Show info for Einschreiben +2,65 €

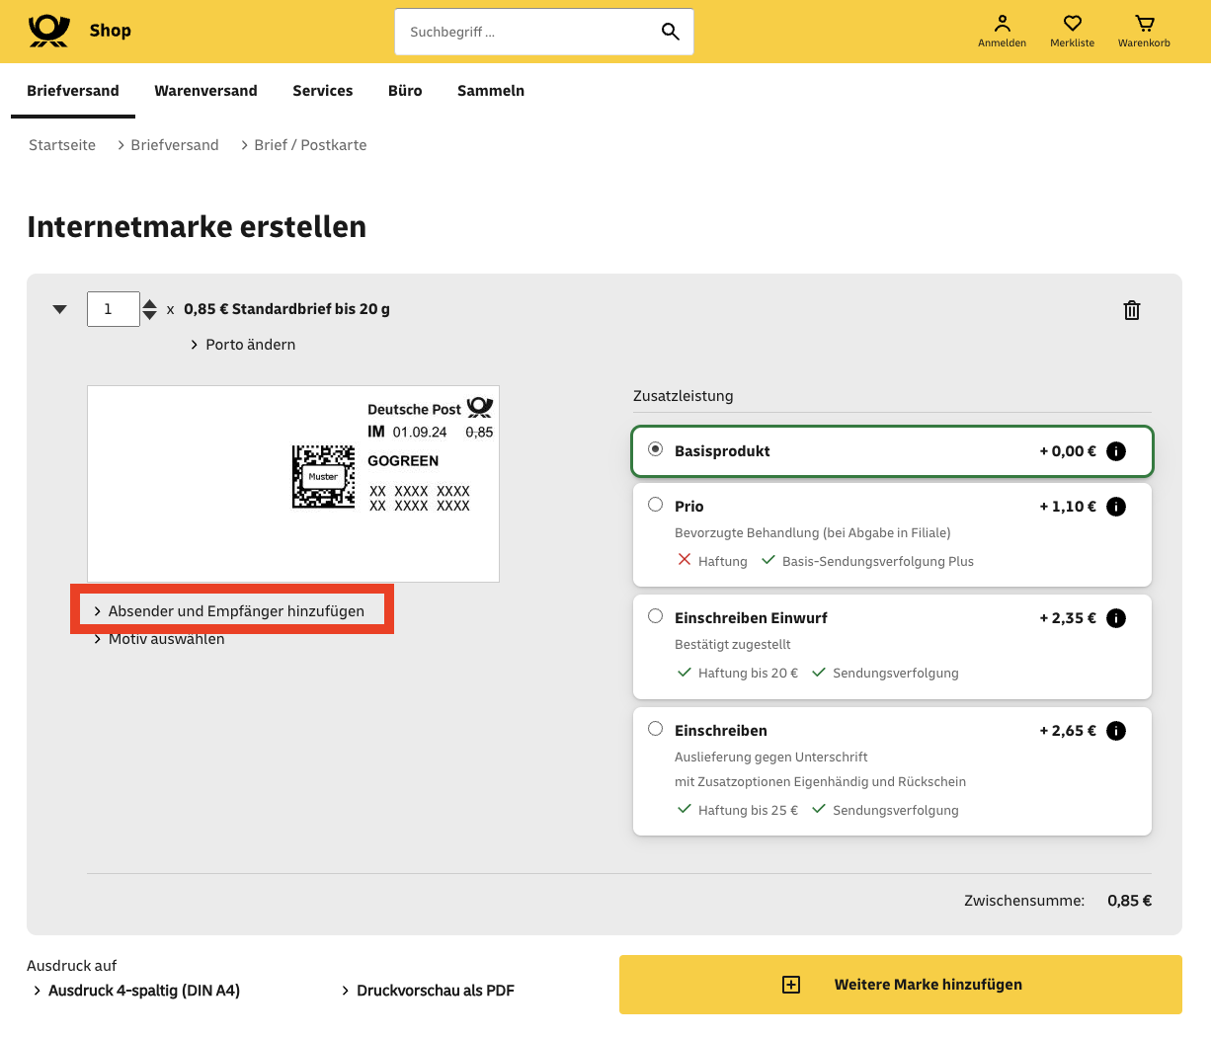[1116, 731]
